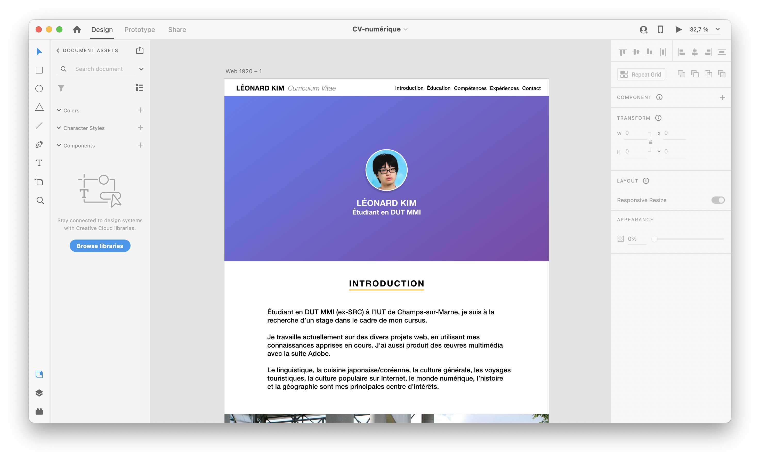The height and width of the screenshot is (461, 760).
Task: Select the Pen tool
Action: point(39,144)
